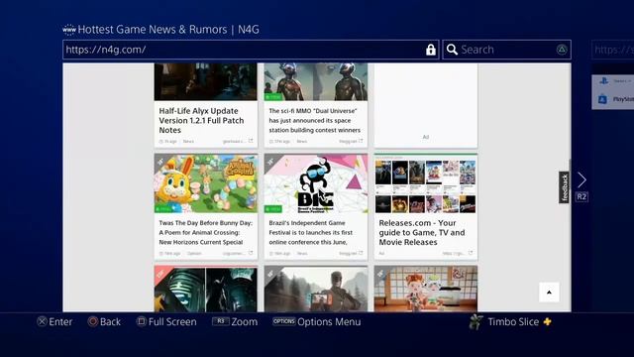Click the thumbnail of man holding a Switch

pyautogui.click(x=316, y=289)
